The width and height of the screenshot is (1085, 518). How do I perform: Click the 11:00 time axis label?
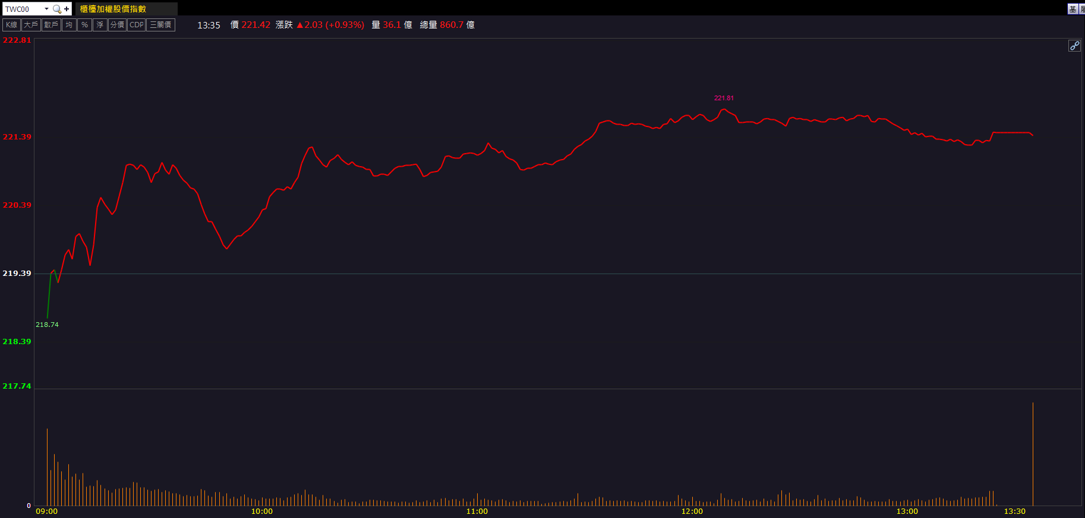coord(477,511)
